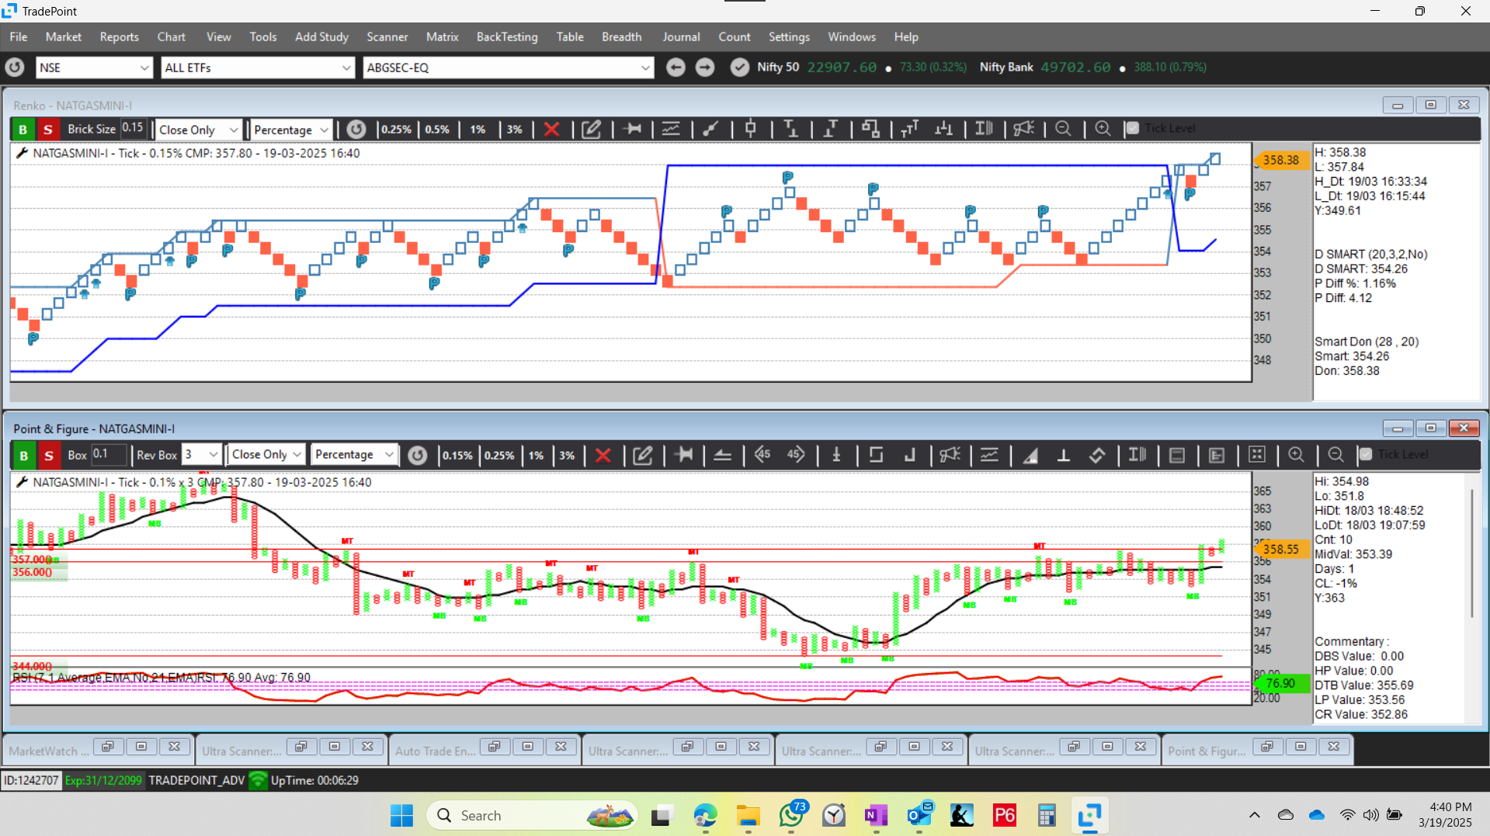Zoom in the Renko chart
Screen dimensions: 1490x836
(1103, 129)
